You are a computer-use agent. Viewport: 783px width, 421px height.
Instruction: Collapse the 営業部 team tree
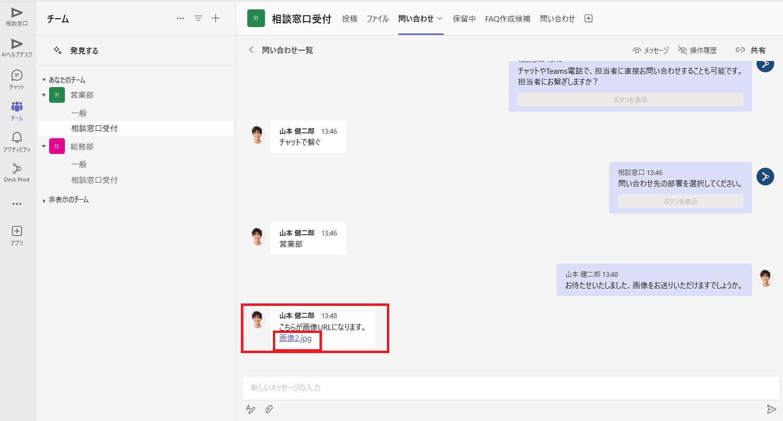pyautogui.click(x=44, y=95)
